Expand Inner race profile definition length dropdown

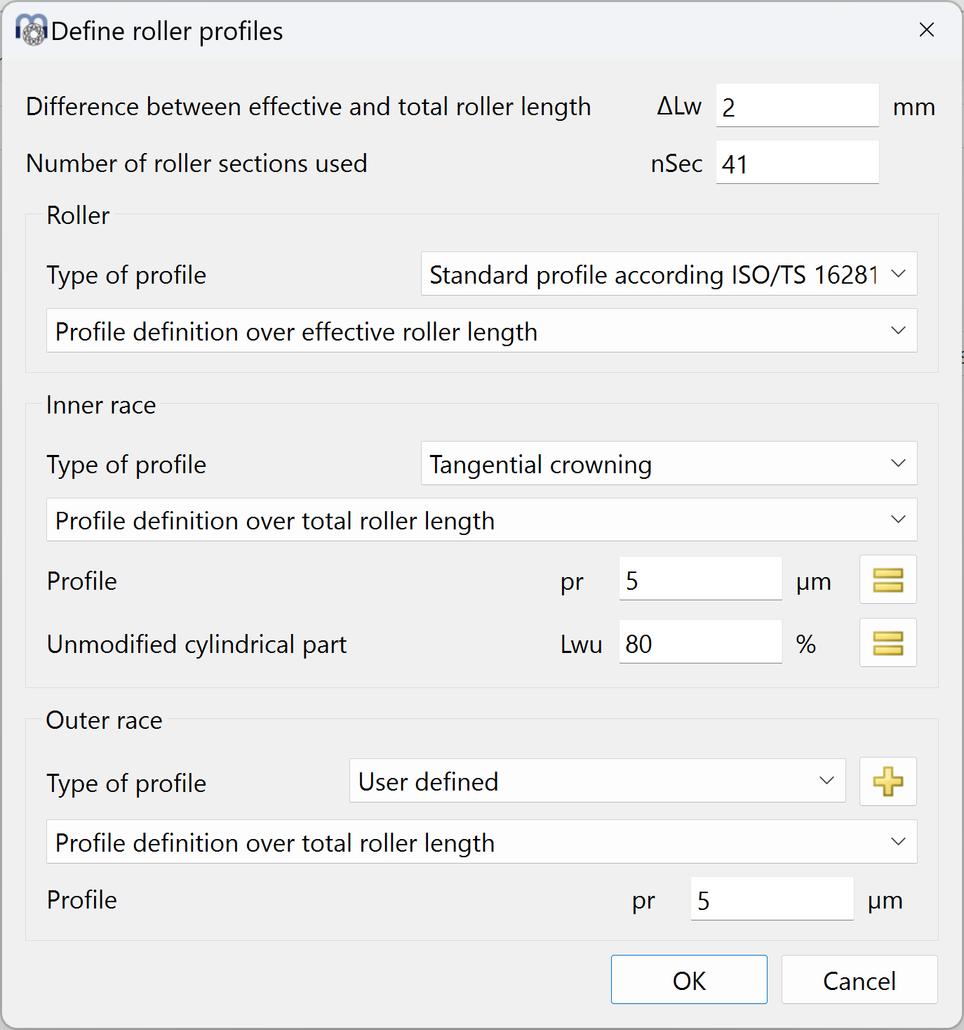pos(481,520)
